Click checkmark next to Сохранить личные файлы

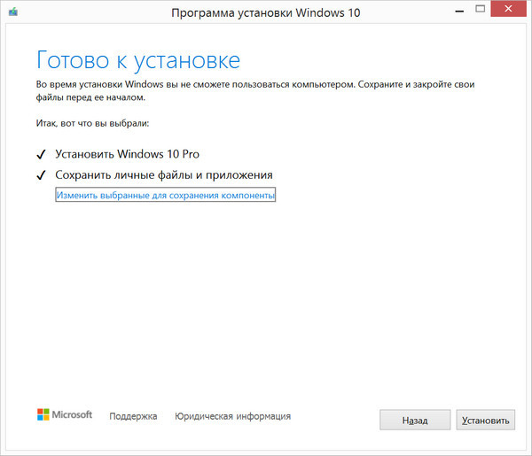[41, 175]
